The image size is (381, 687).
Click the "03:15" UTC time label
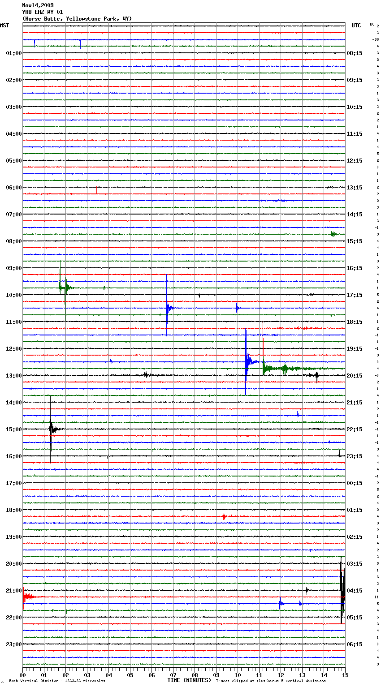pyautogui.click(x=355, y=564)
